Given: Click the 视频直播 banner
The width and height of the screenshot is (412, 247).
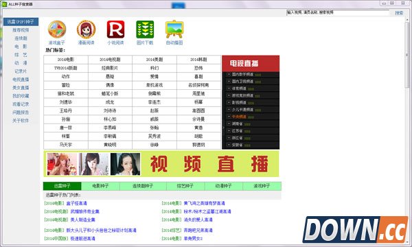Looking at the screenshot, I should pyautogui.click(x=161, y=164).
